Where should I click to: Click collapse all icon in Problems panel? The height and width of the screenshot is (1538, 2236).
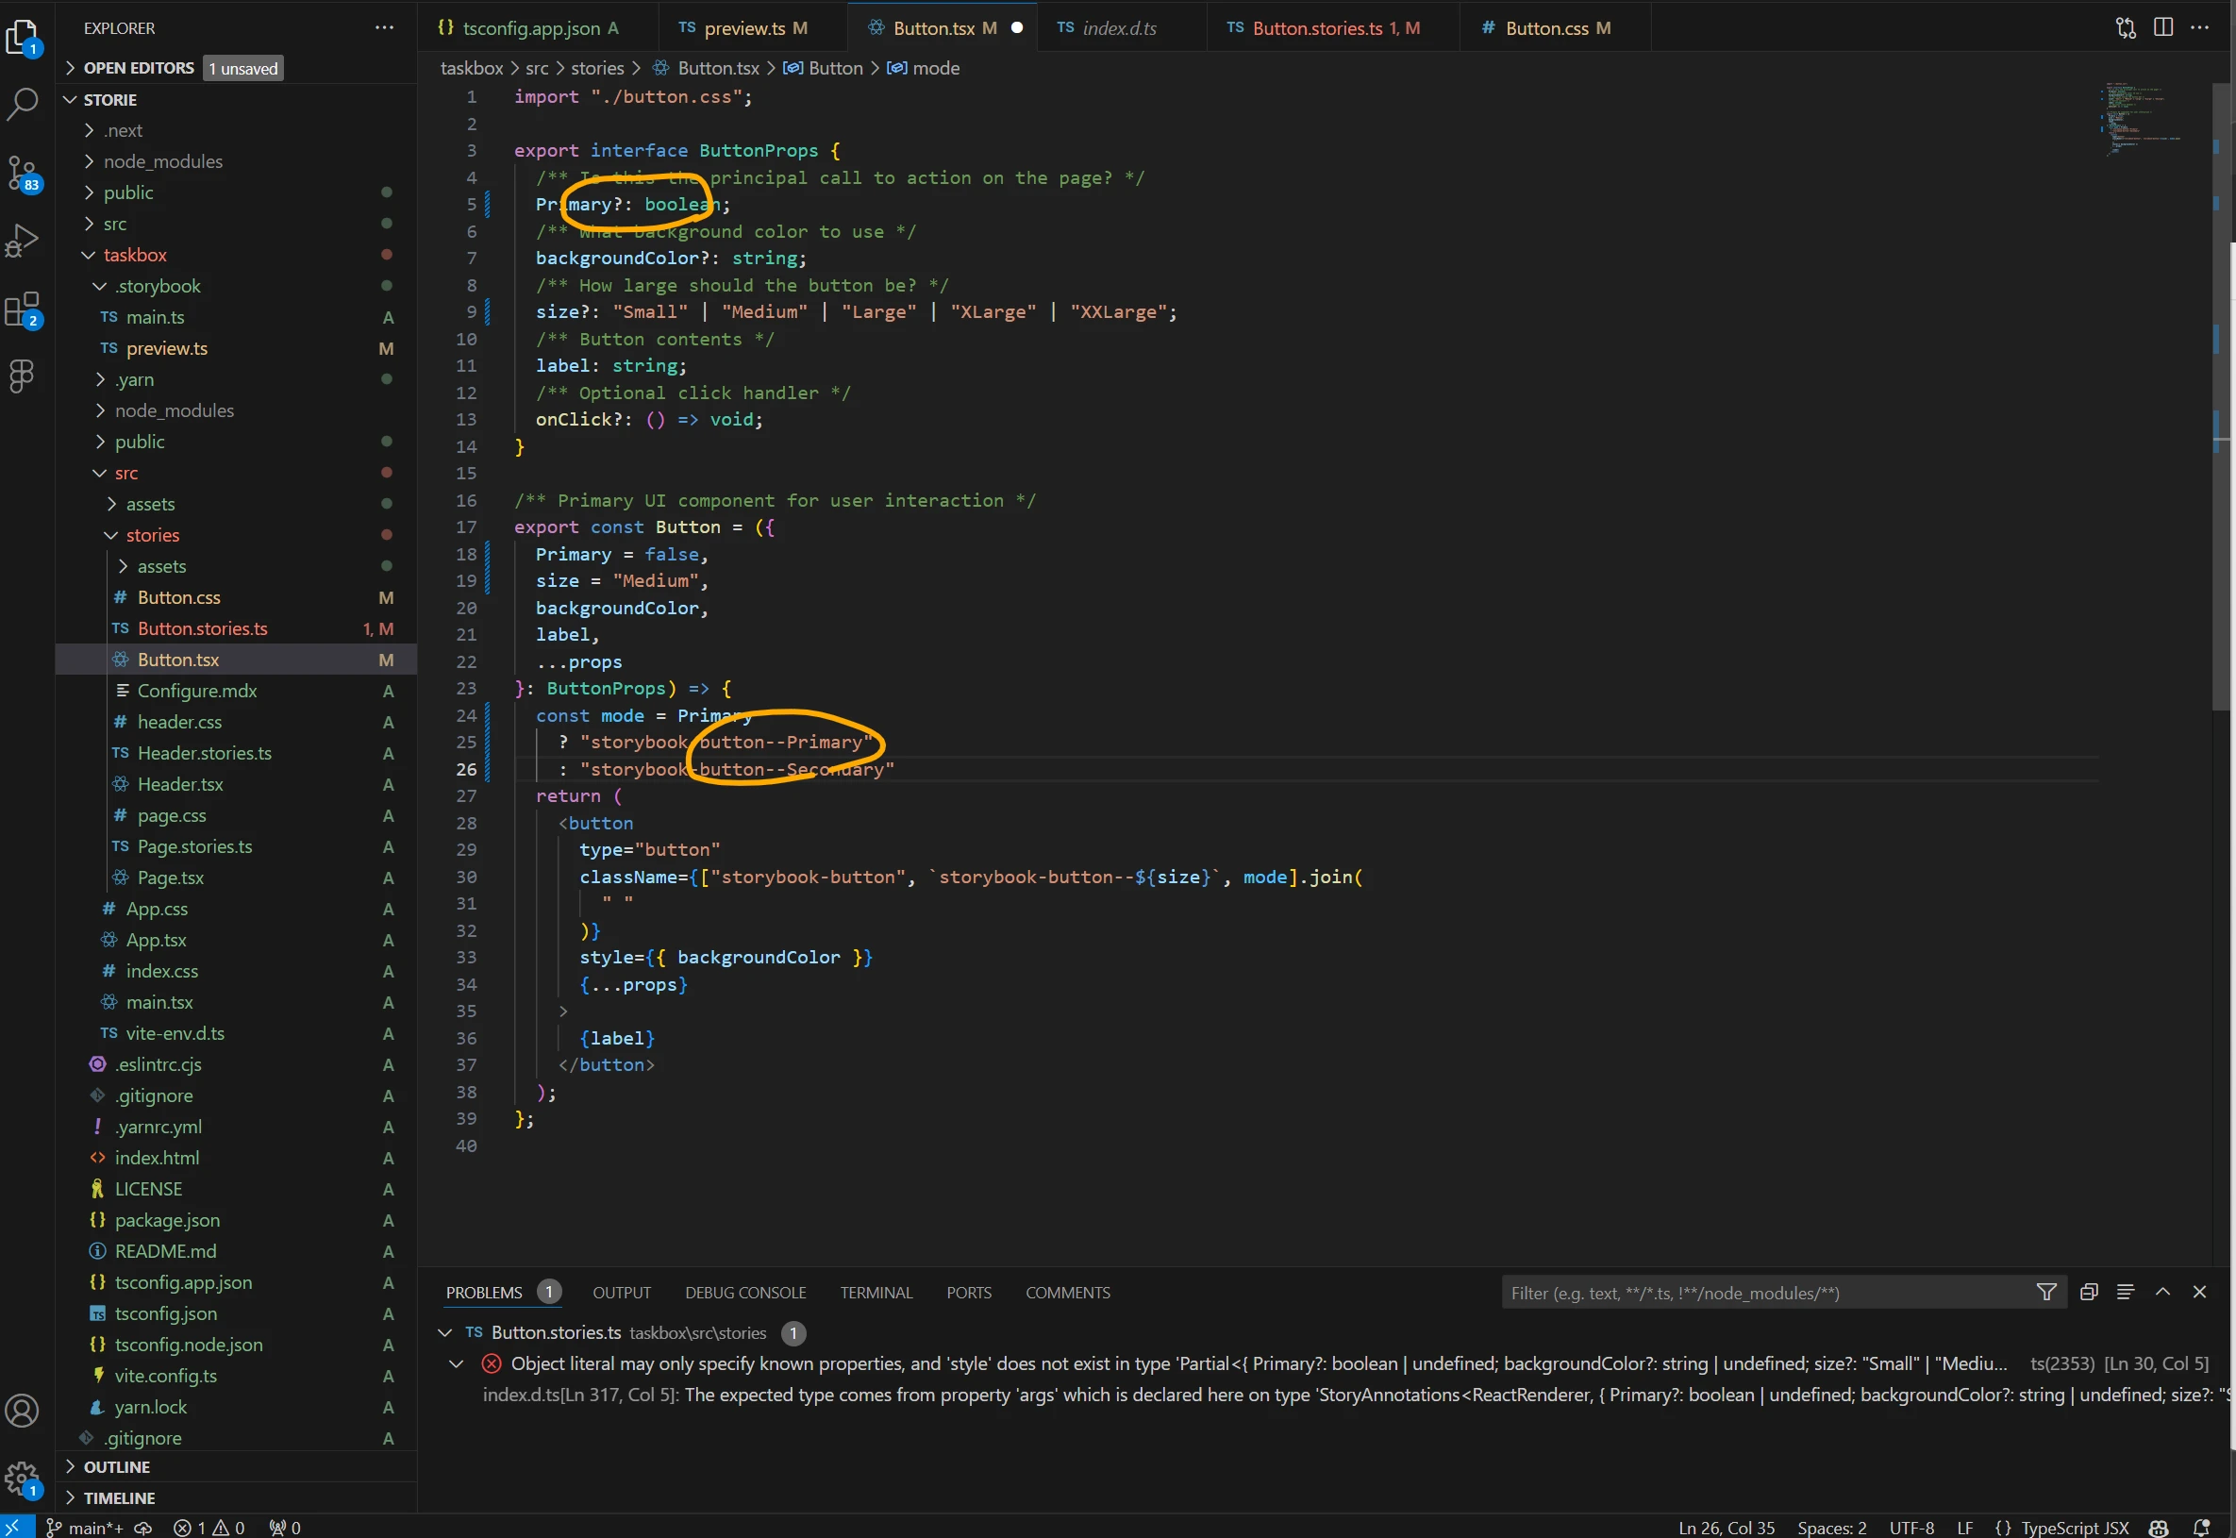(x=2089, y=1293)
